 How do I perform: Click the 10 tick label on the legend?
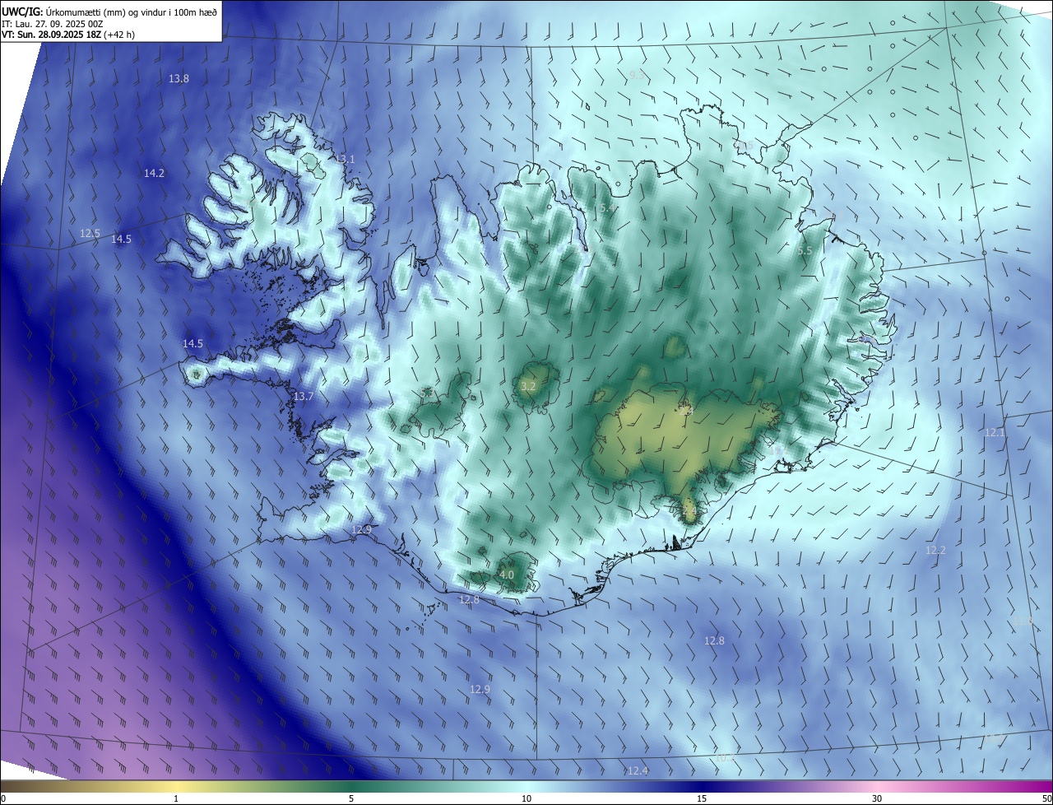pos(526,799)
